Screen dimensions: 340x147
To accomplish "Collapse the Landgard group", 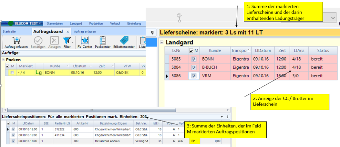I will click(x=162, y=42).
